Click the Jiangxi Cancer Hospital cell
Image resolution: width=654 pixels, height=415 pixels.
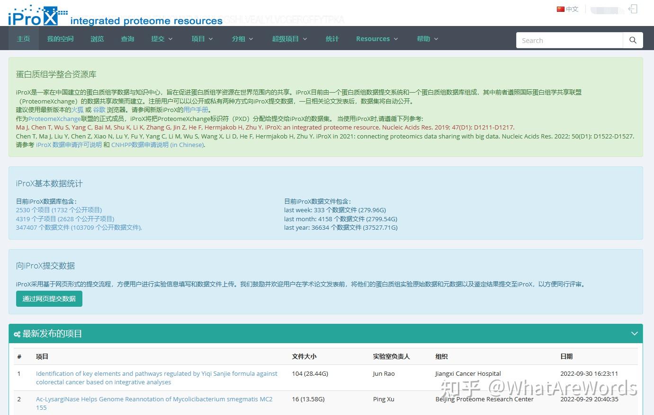click(x=468, y=373)
